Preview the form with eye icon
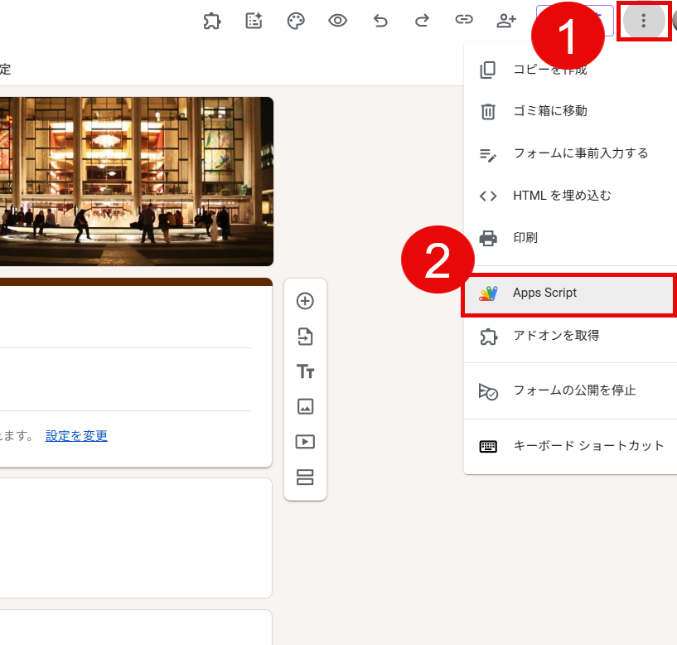Viewport: 677px width, 645px height. pyautogui.click(x=337, y=22)
